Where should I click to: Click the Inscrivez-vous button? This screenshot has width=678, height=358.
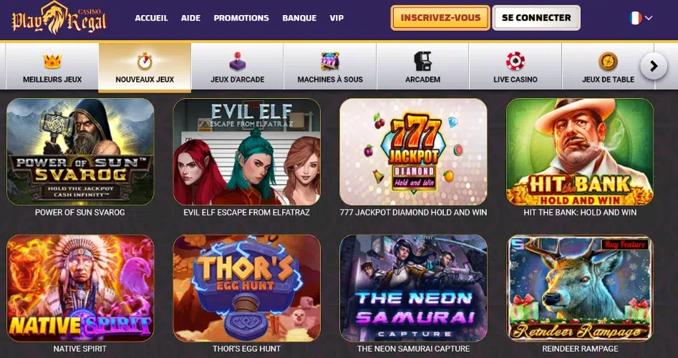coord(440,18)
